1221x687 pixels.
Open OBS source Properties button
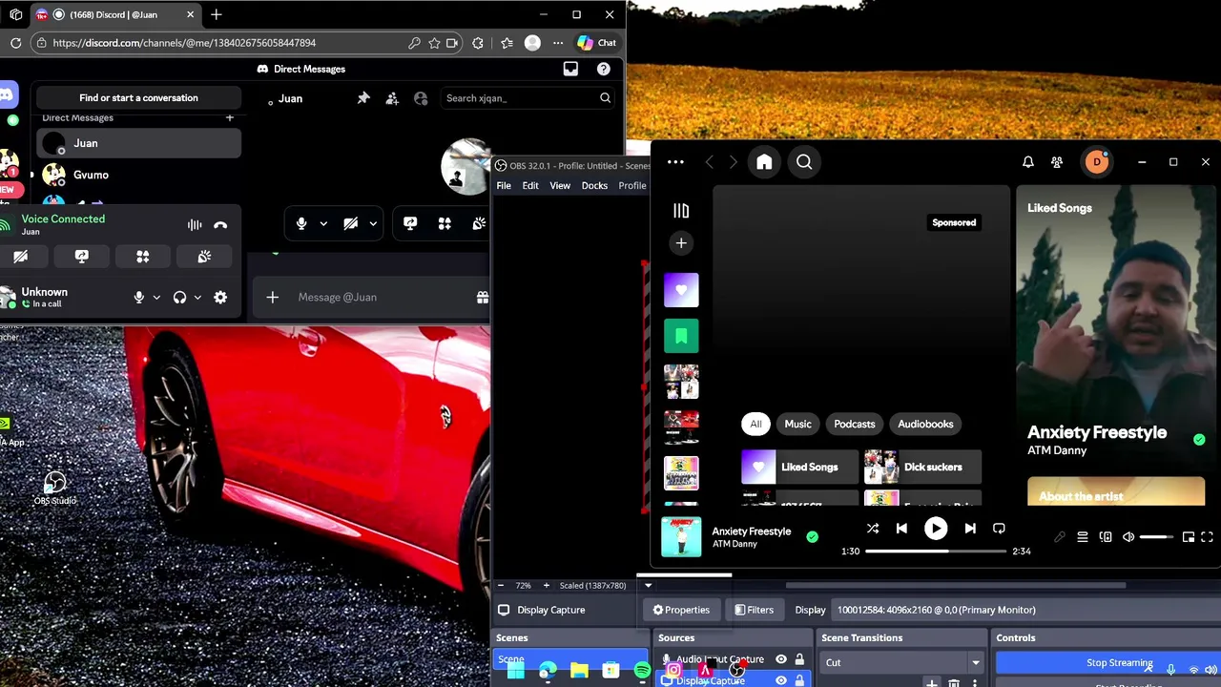coord(681,610)
